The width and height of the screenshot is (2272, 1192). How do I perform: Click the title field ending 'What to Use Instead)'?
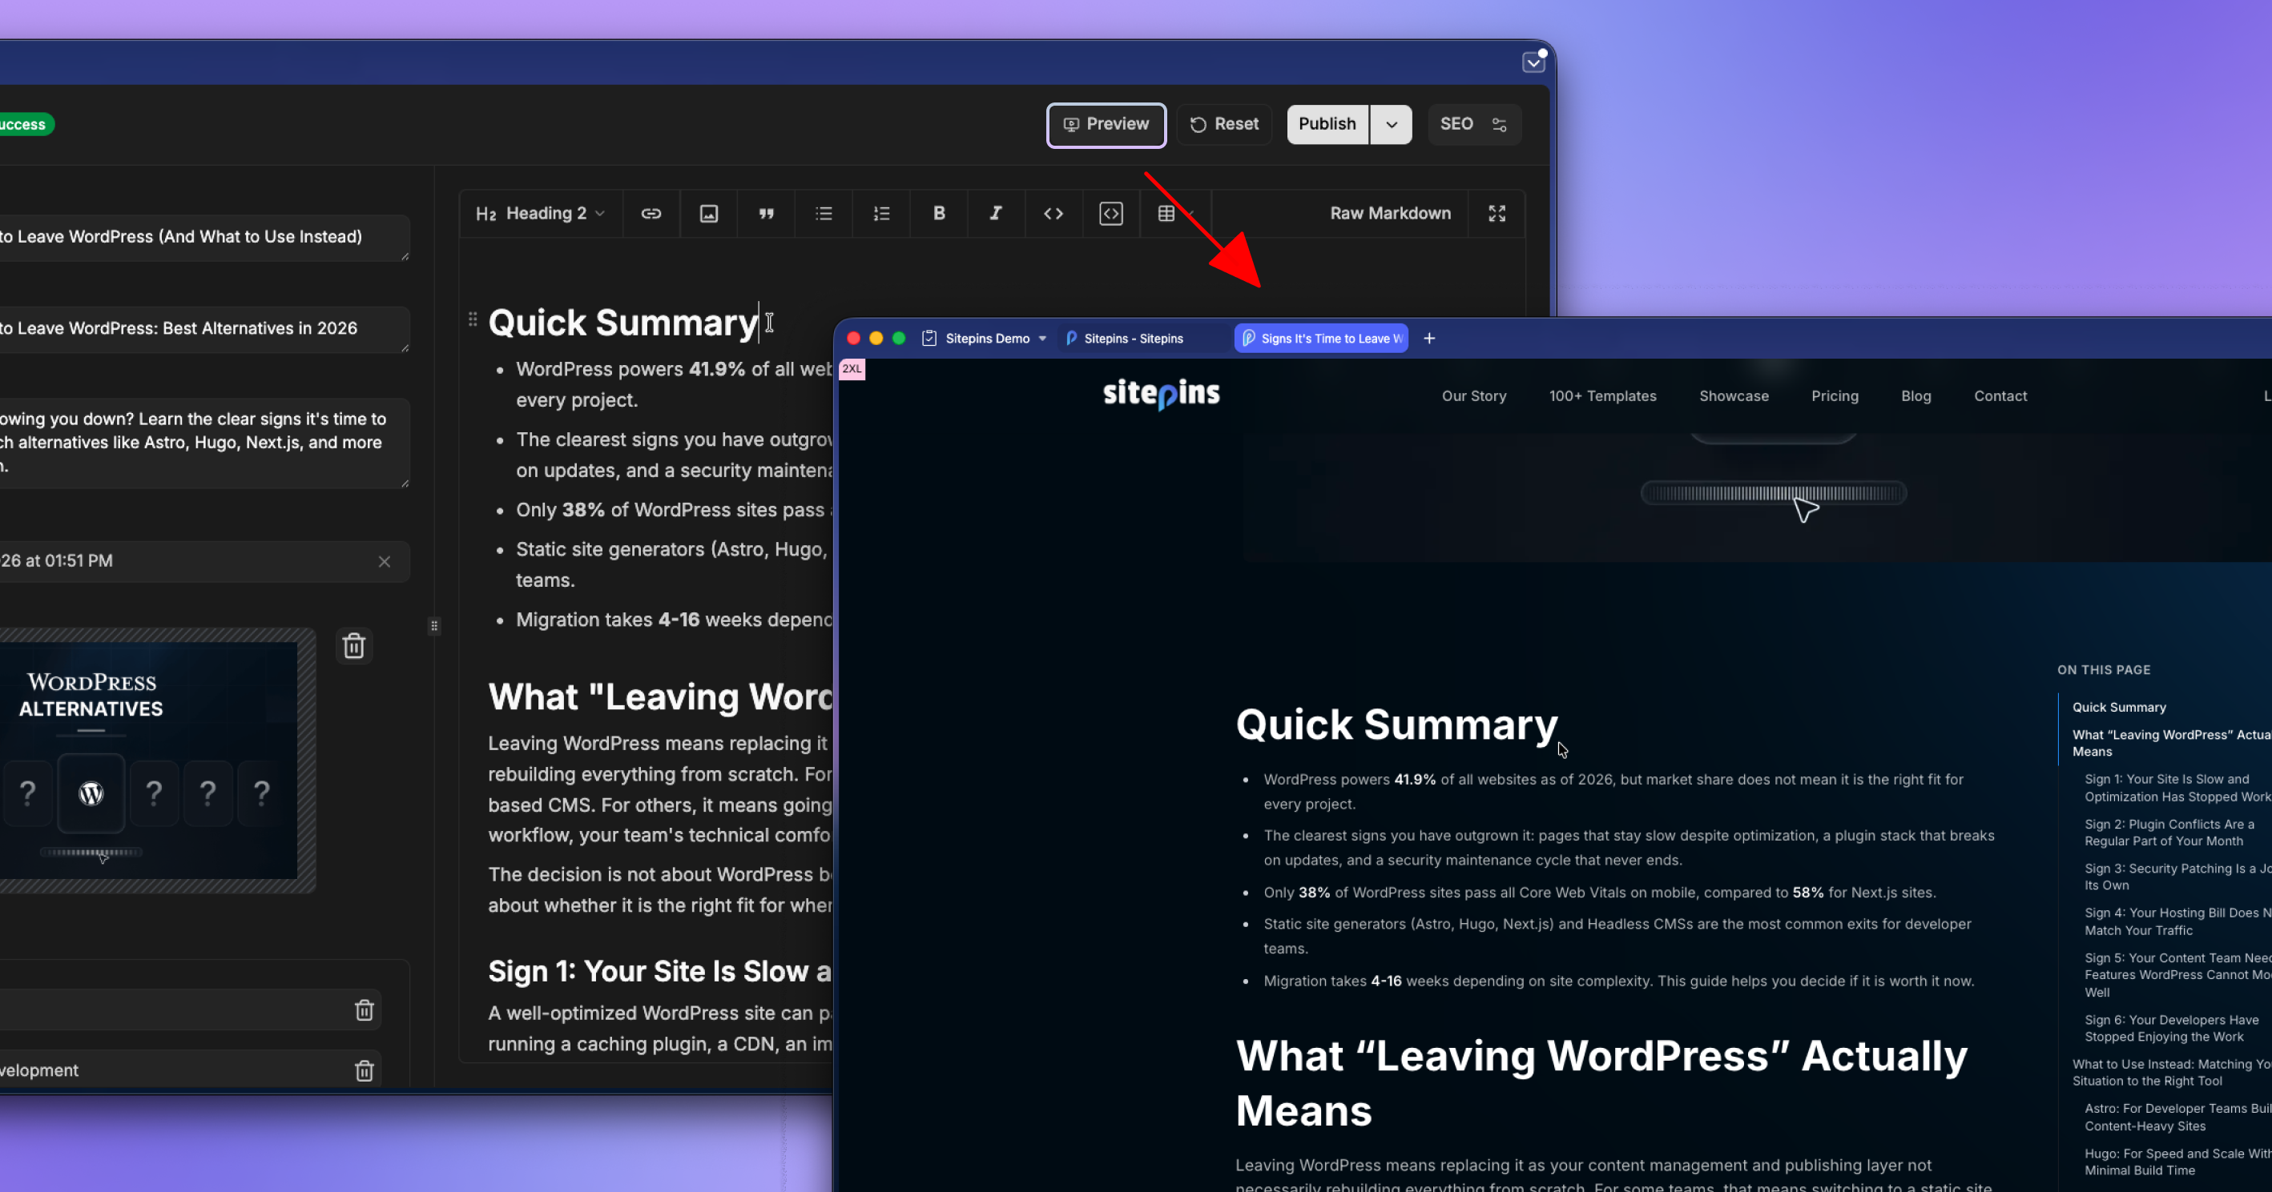coord(203,237)
